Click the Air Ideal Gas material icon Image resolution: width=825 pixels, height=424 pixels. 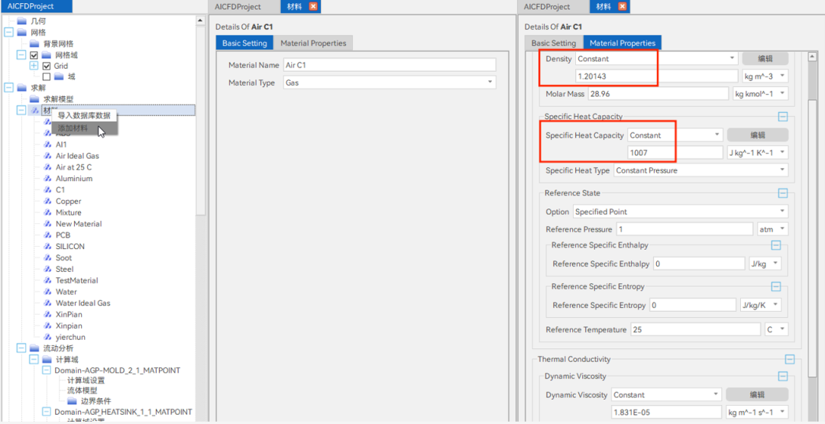click(47, 156)
